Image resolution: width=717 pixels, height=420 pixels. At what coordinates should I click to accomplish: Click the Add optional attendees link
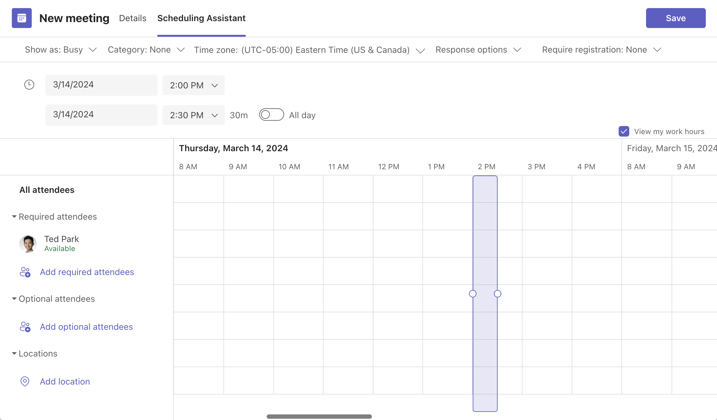click(86, 327)
